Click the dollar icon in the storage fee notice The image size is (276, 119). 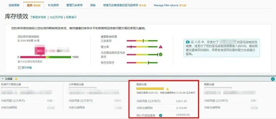tap(188, 42)
